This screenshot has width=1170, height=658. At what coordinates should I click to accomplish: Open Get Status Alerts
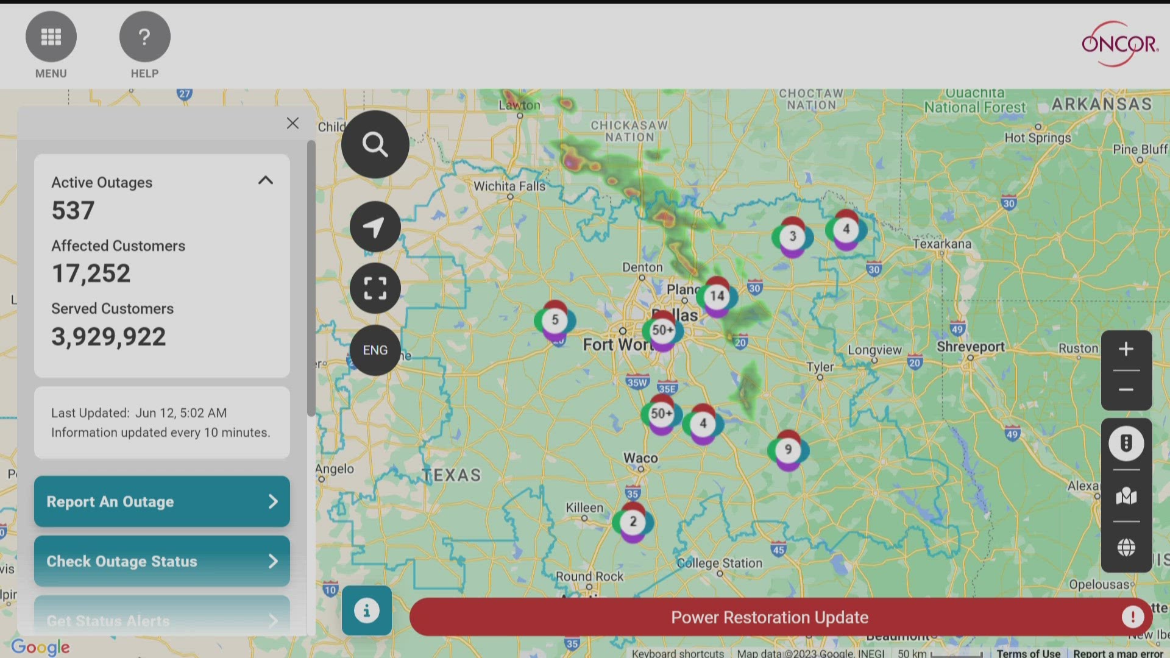pyautogui.click(x=161, y=618)
